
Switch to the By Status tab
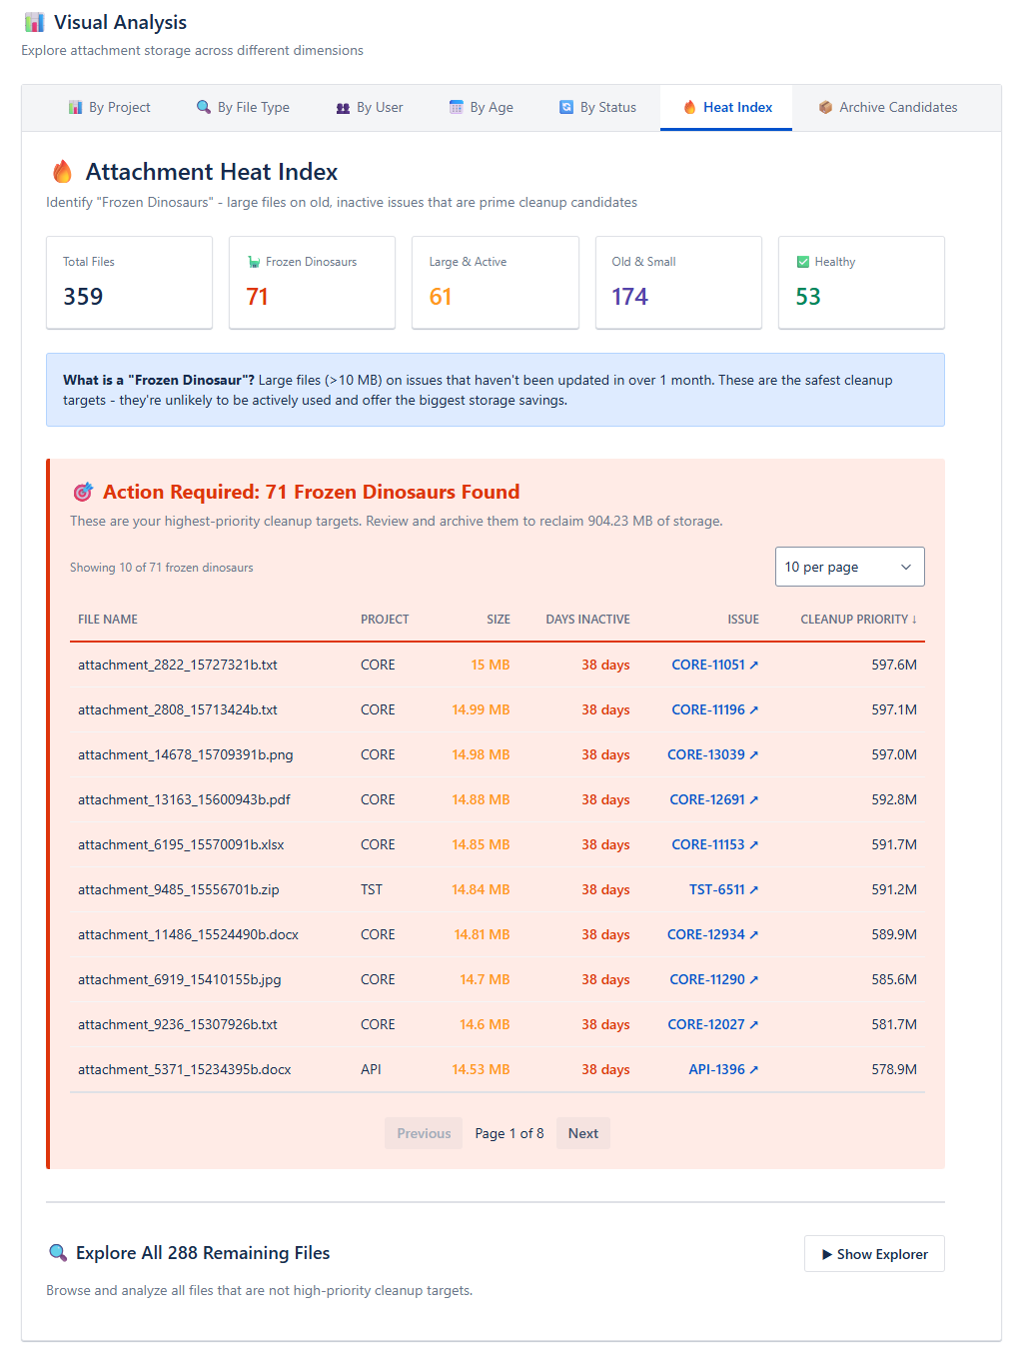(x=597, y=107)
